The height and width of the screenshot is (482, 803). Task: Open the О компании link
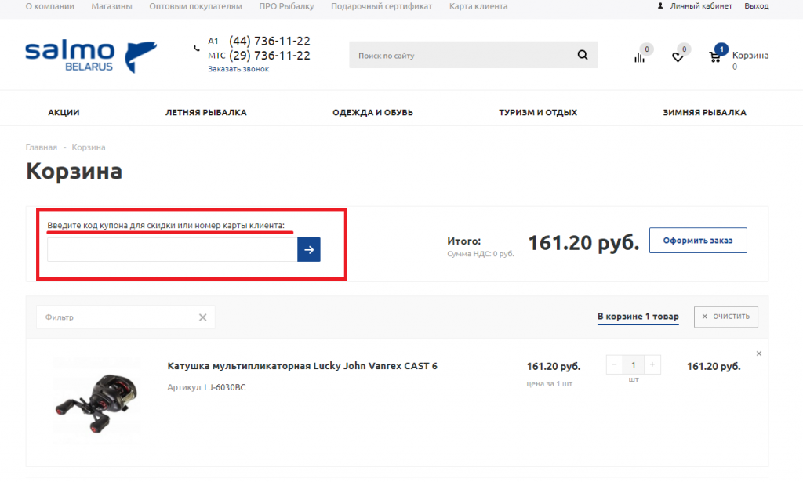(x=49, y=6)
